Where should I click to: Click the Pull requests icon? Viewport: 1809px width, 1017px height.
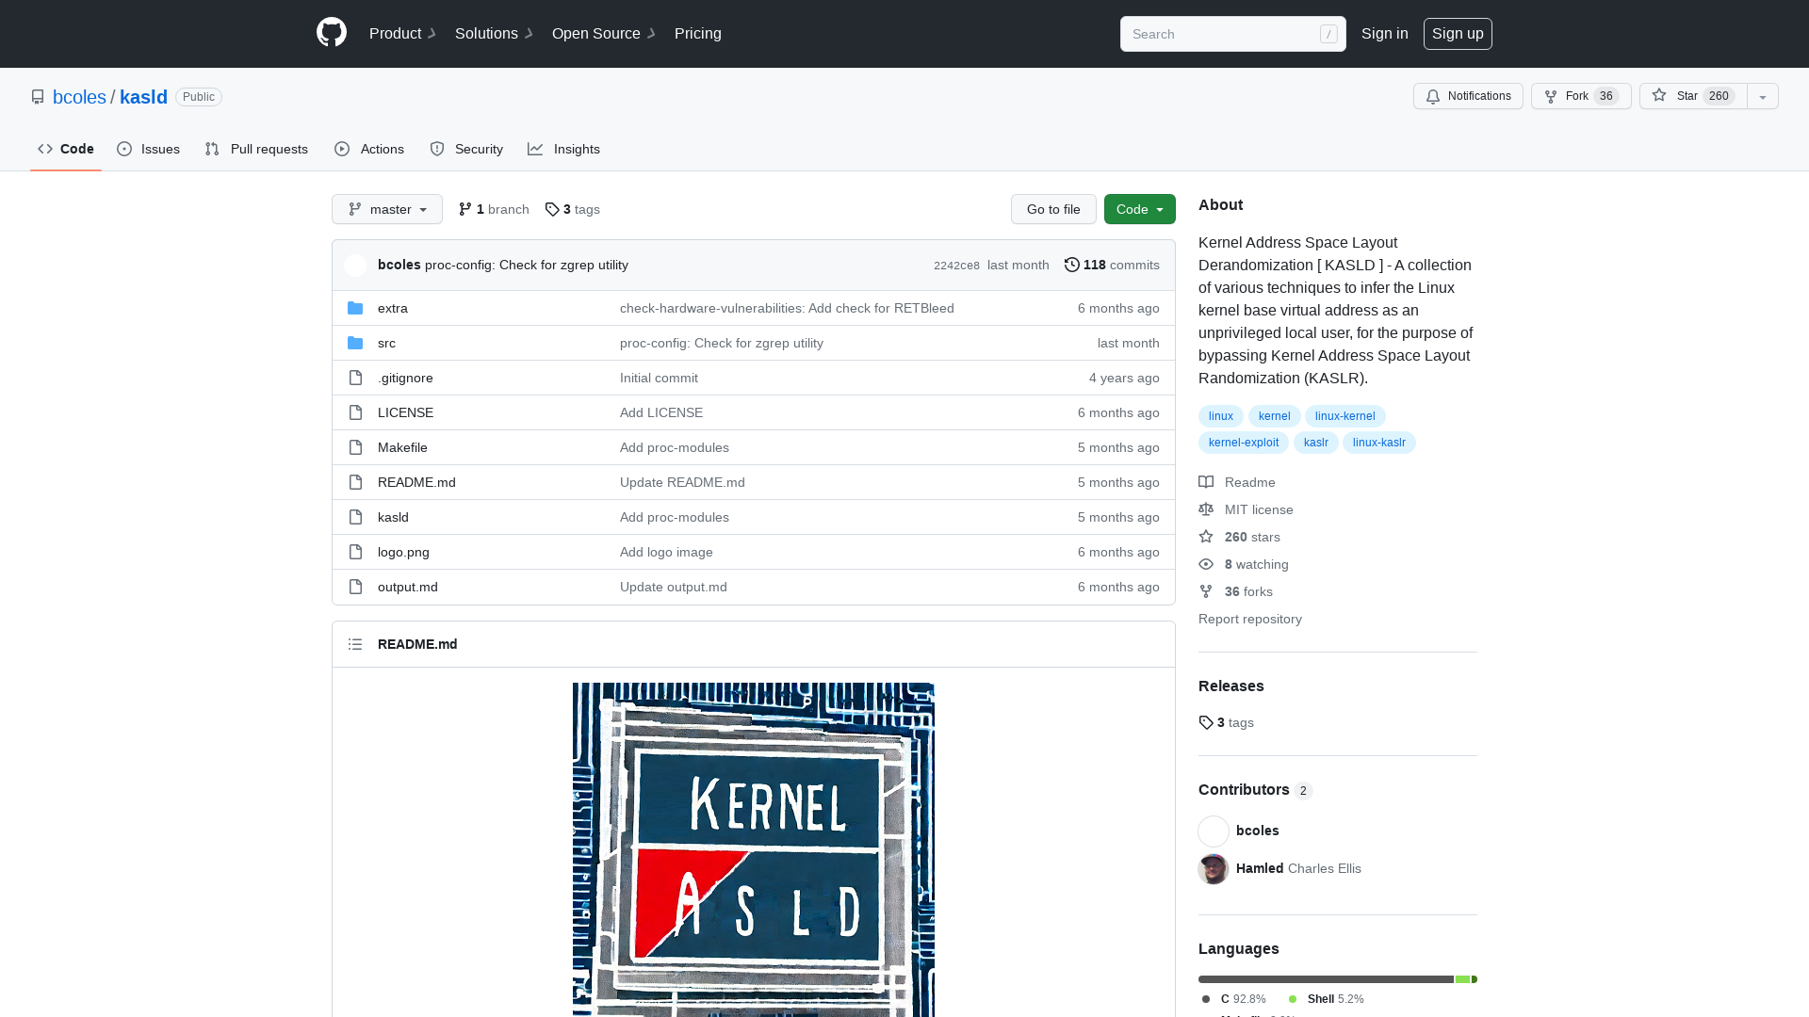tap(212, 149)
